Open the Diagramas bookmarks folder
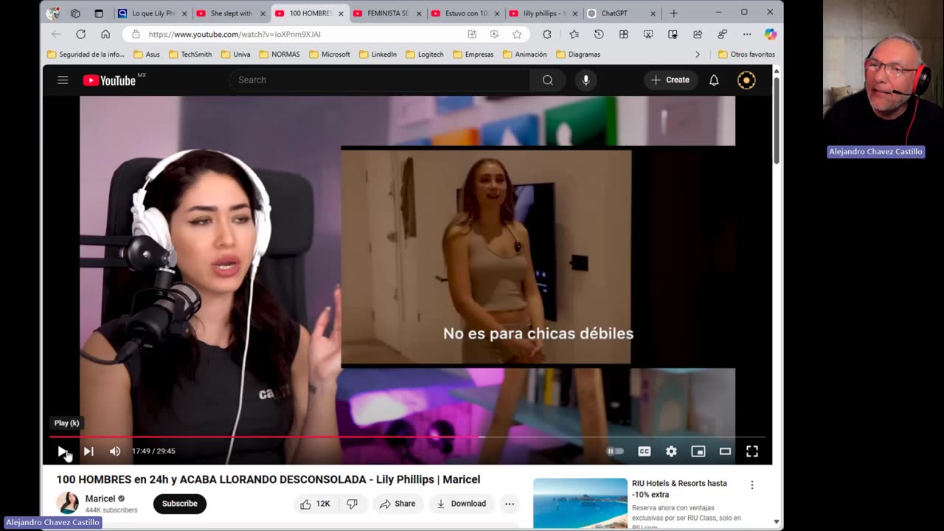The height and width of the screenshot is (531, 944). 578,54
